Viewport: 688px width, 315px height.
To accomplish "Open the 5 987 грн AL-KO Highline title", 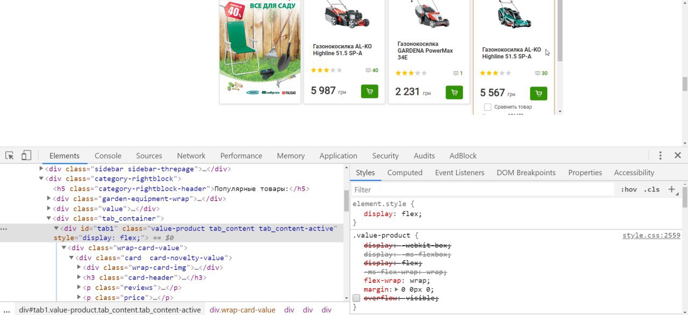I will click(342, 50).
